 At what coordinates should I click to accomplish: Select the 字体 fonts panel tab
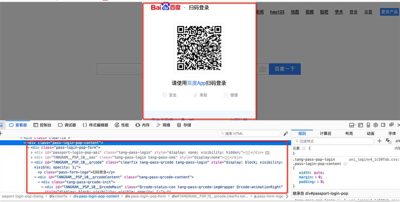(392, 133)
